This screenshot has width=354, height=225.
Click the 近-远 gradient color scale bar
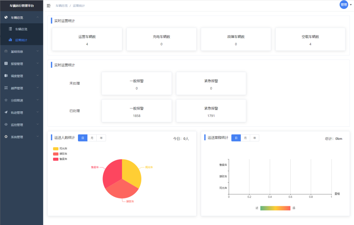(275, 208)
